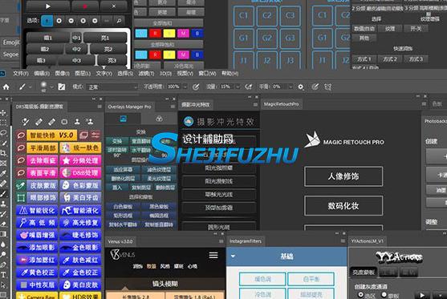Click the 数码化妆 button
This screenshot has height=299, width=447.
(343, 205)
